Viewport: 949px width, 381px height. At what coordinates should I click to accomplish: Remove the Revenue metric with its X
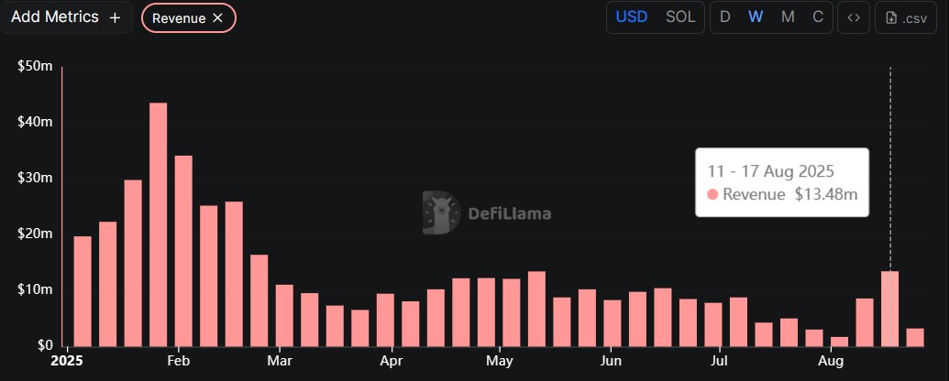point(217,17)
